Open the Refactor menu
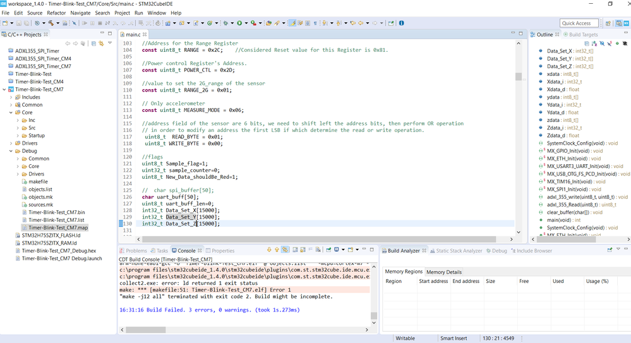 [56, 13]
